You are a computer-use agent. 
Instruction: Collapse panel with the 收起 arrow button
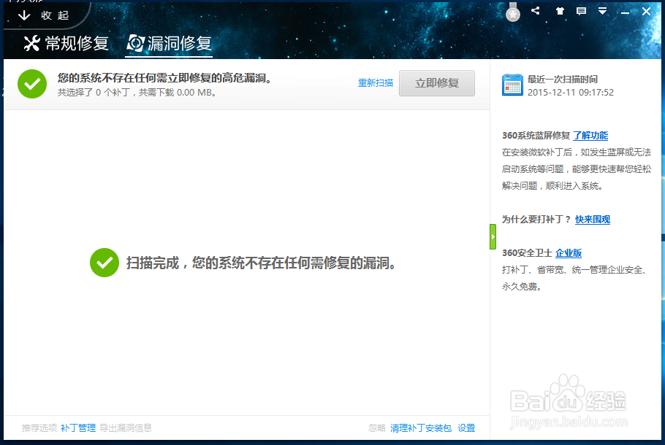(x=43, y=15)
